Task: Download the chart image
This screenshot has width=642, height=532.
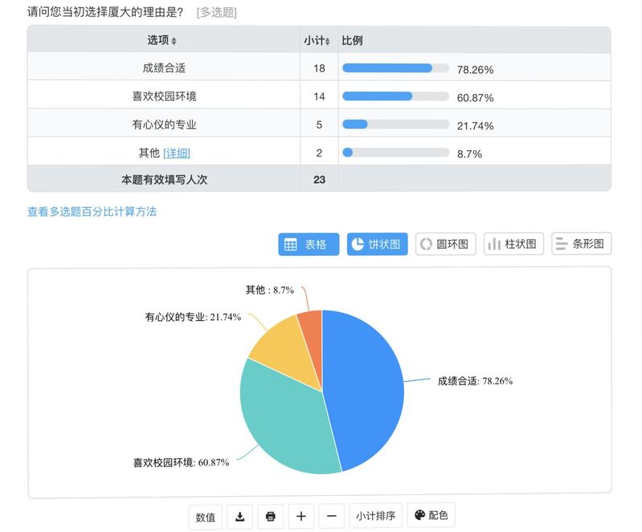Action: tap(240, 517)
